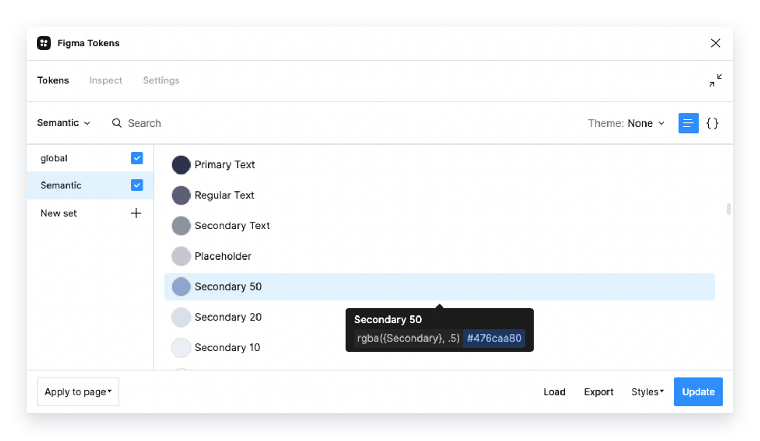Select the Primary Text color swatch
The image size is (760, 441).
[x=181, y=165]
